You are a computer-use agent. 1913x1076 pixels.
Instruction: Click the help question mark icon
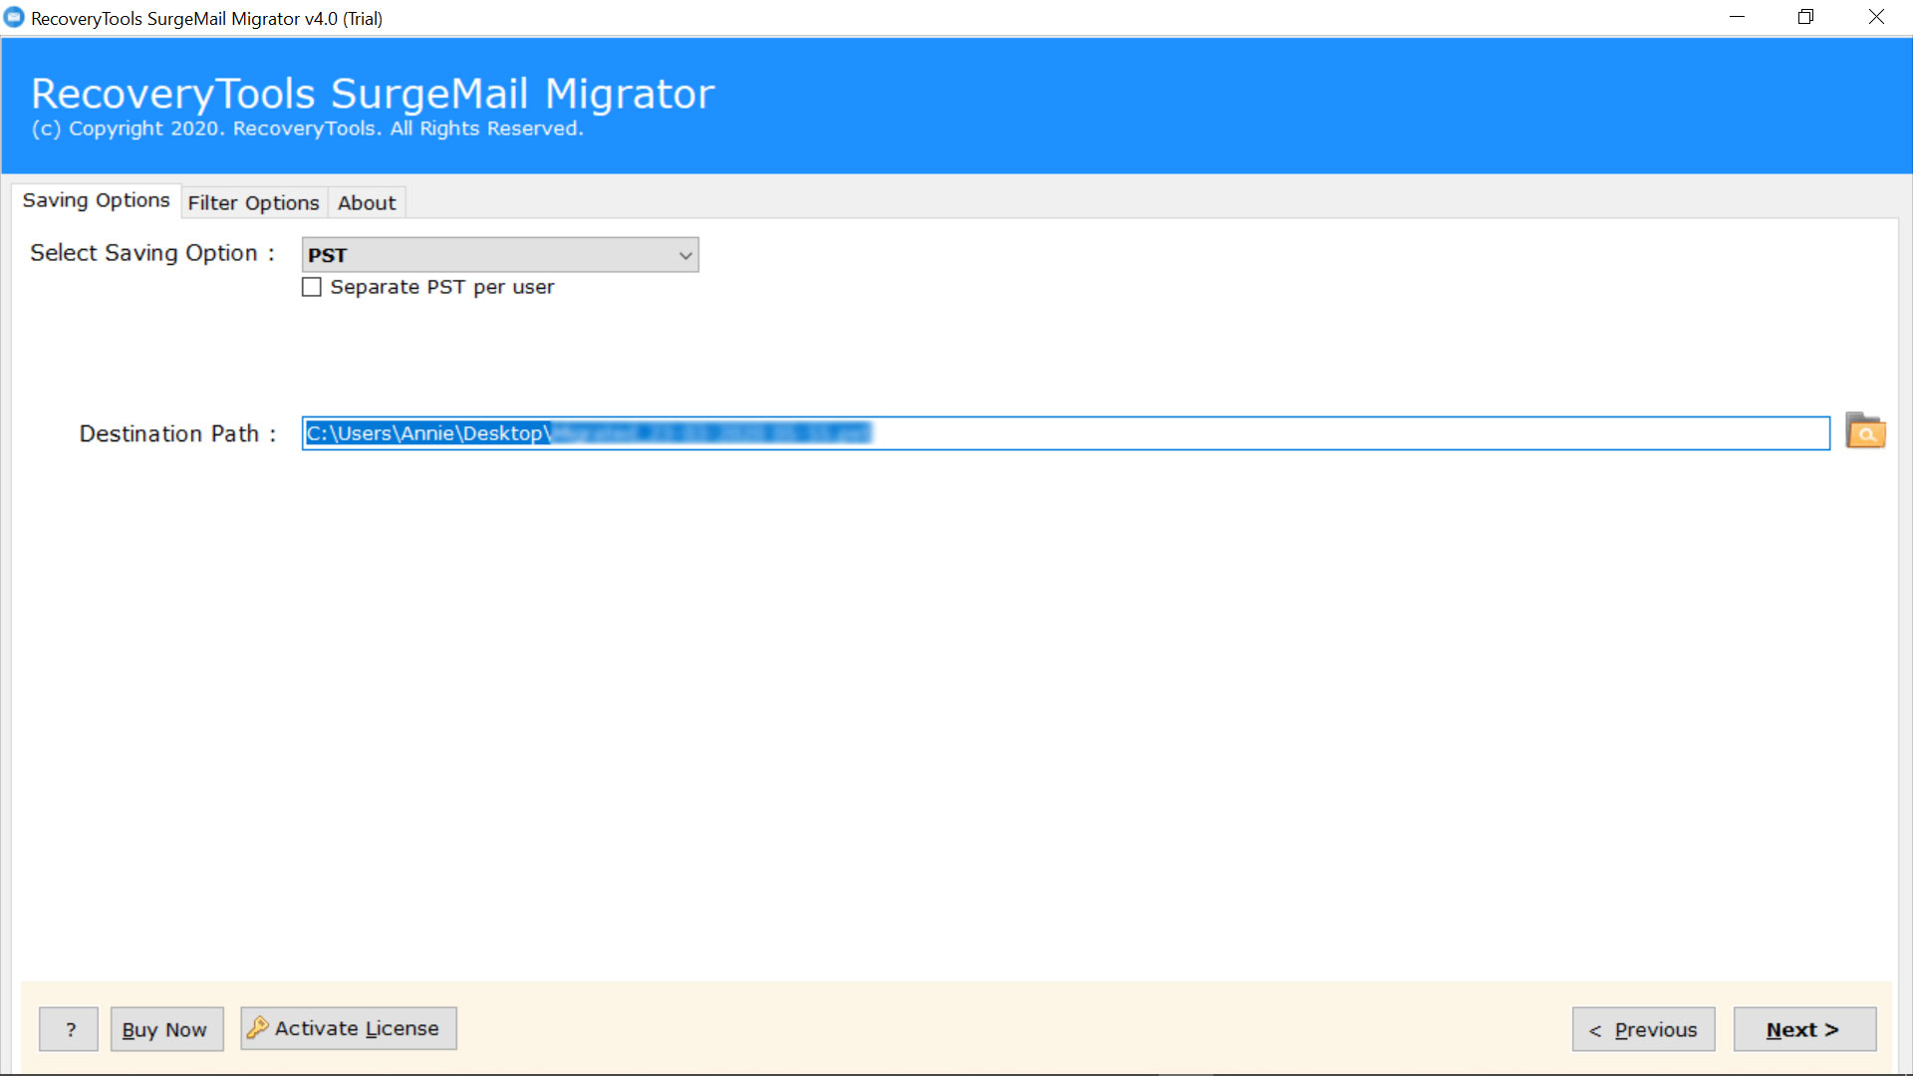click(70, 1029)
